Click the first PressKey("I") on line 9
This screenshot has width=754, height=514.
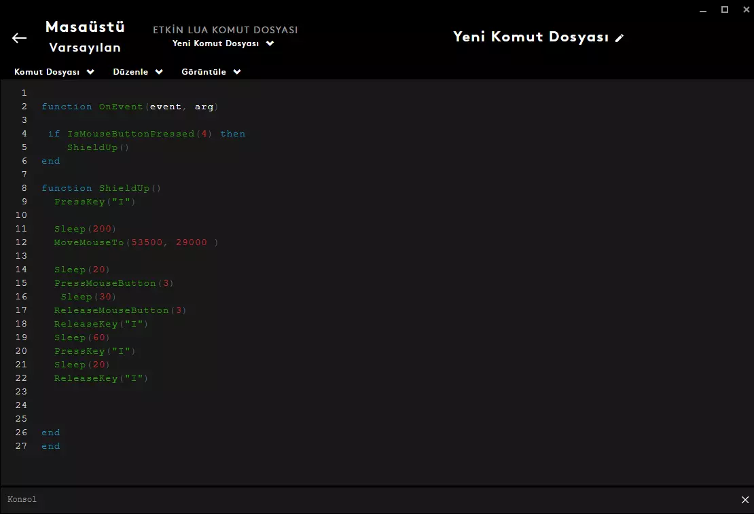click(94, 202)
